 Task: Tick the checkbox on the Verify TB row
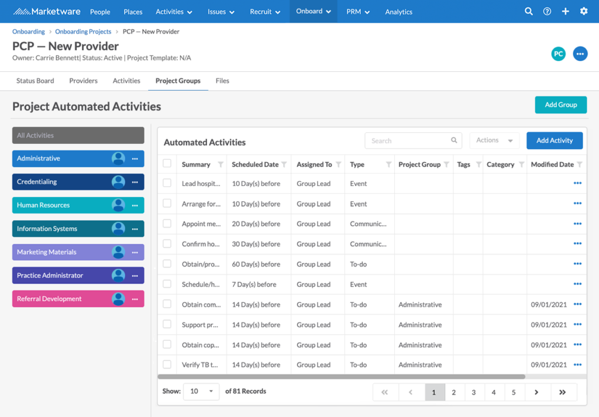[167, 364]
